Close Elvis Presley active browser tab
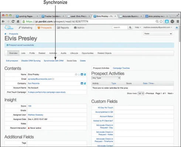 click(x=115, y=16)
